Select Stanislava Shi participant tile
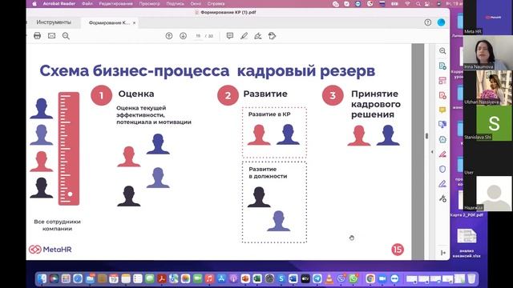Screen dimensions: 513x288 [488, 122]
